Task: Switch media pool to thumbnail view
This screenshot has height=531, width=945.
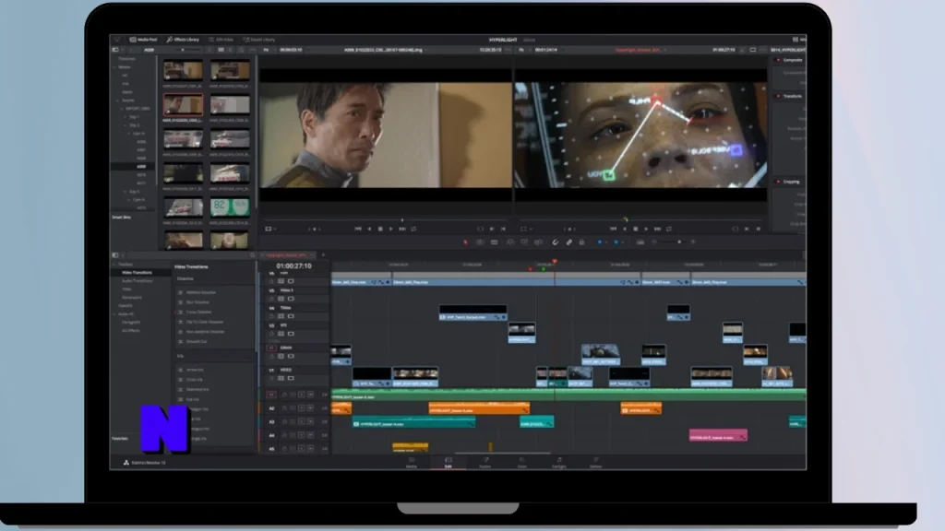Action: pos(221,50)
